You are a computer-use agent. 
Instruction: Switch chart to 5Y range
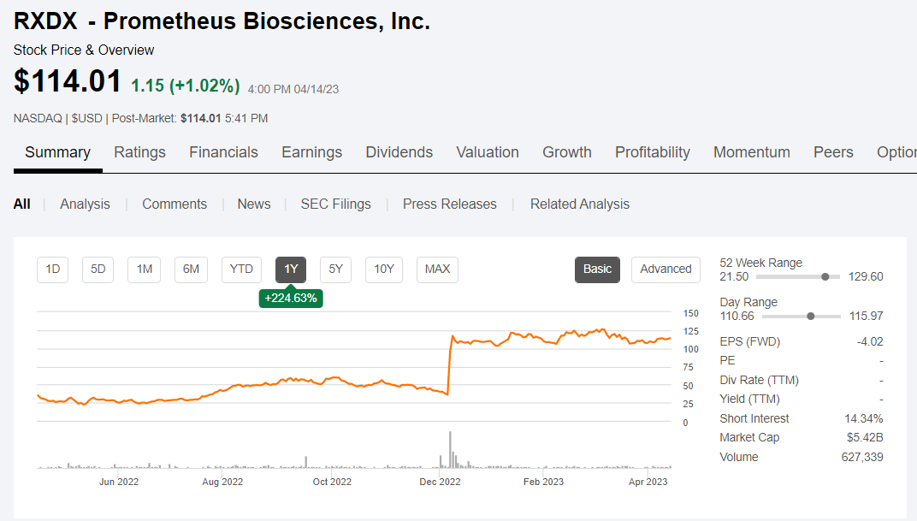pyautogui.click(x=336, y=269)
